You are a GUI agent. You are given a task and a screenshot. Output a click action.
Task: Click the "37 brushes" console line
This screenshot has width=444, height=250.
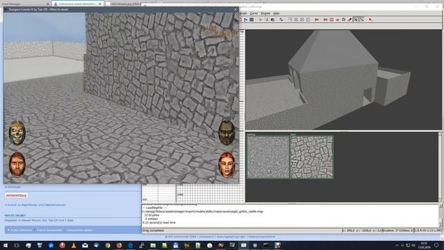click(152, 215)
